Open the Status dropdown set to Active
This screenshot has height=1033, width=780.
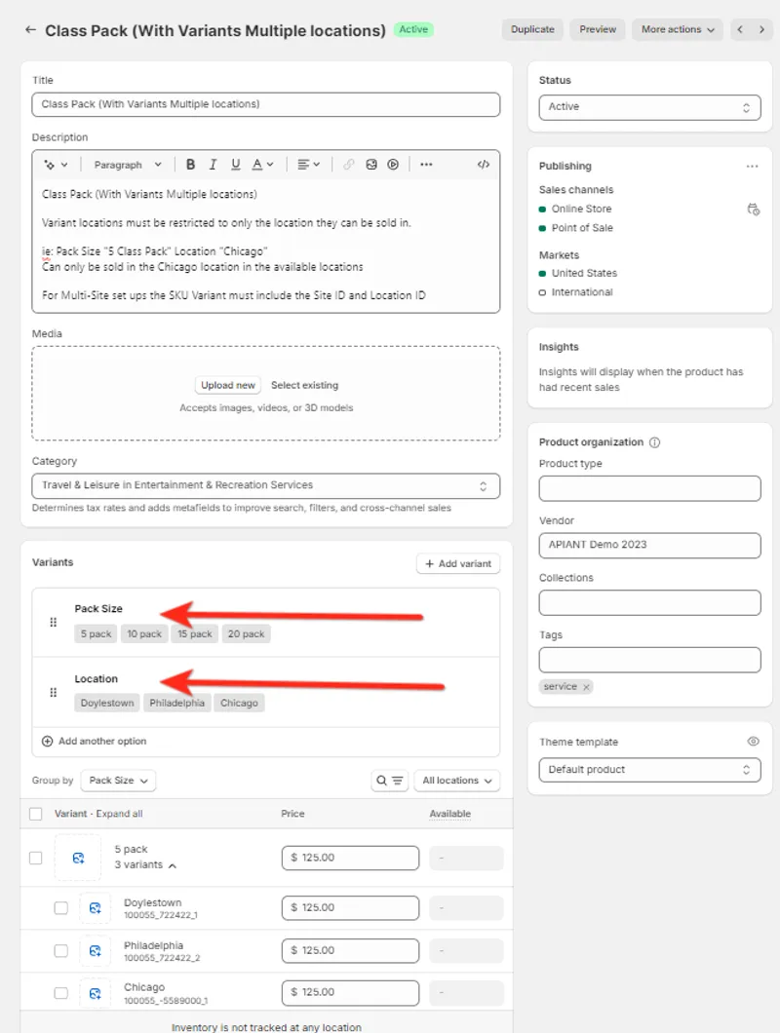click(649, 107)
